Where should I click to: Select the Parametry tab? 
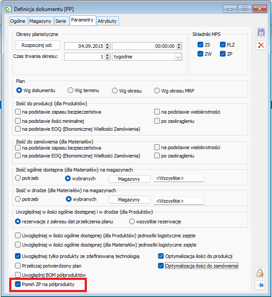82,20
